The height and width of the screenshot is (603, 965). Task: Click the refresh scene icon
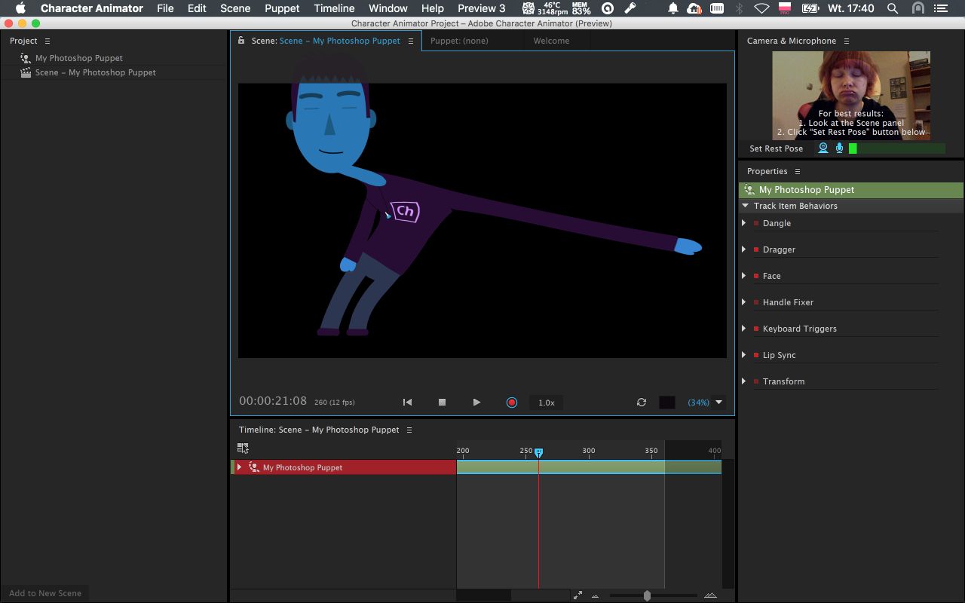(642, 403)
